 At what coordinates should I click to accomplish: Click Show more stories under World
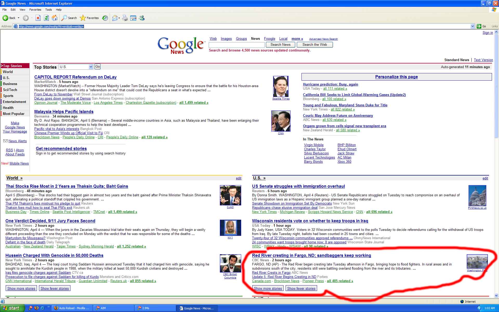[21, 288]
